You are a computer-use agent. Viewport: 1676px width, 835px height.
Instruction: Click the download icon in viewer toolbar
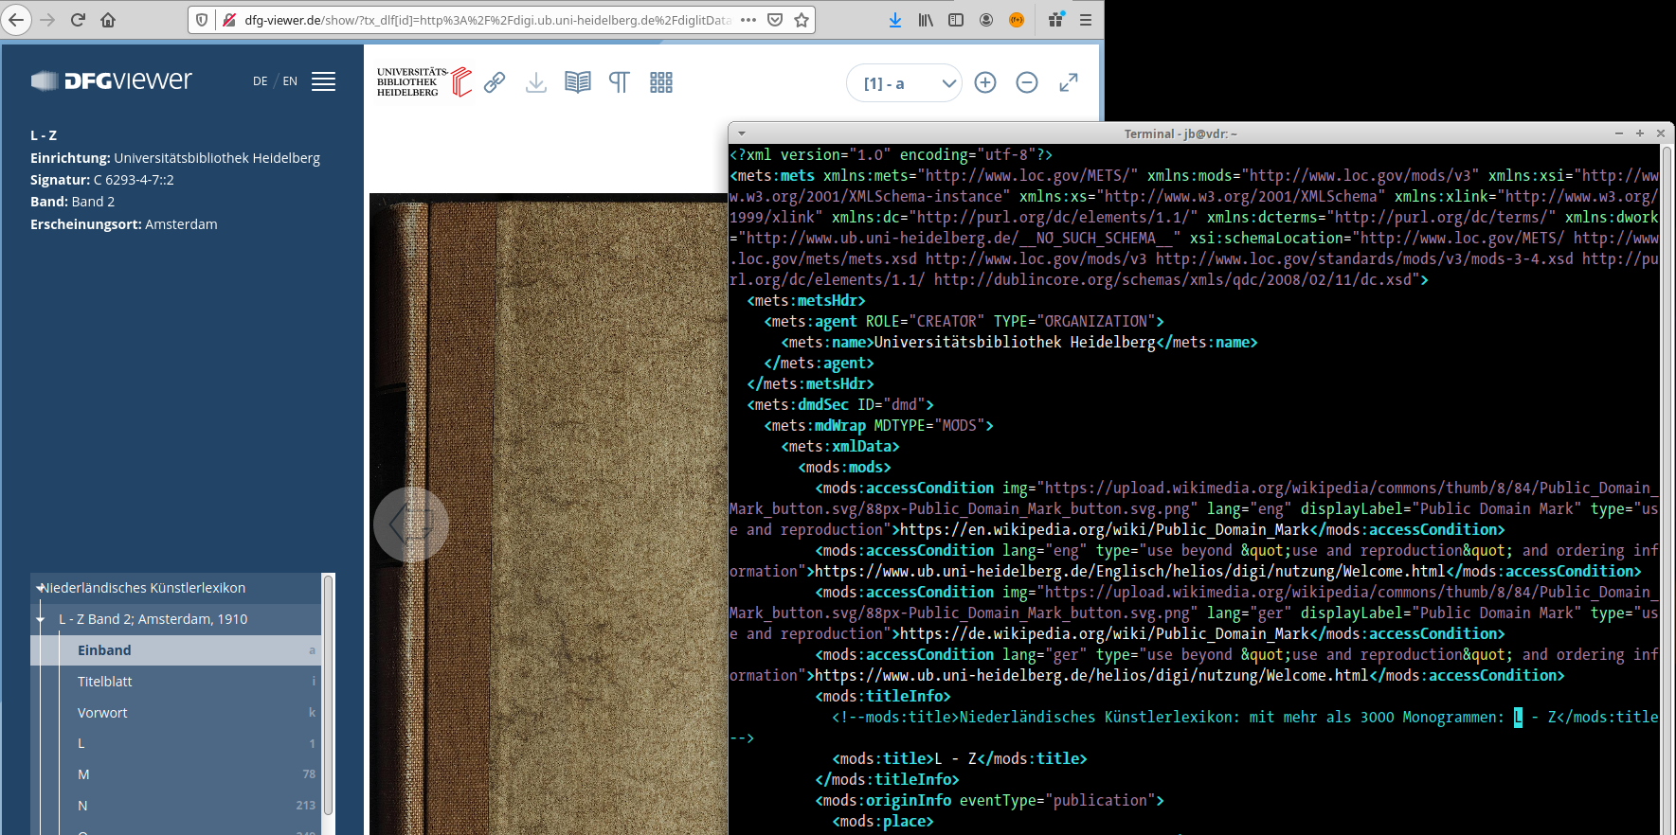[536, 82]
